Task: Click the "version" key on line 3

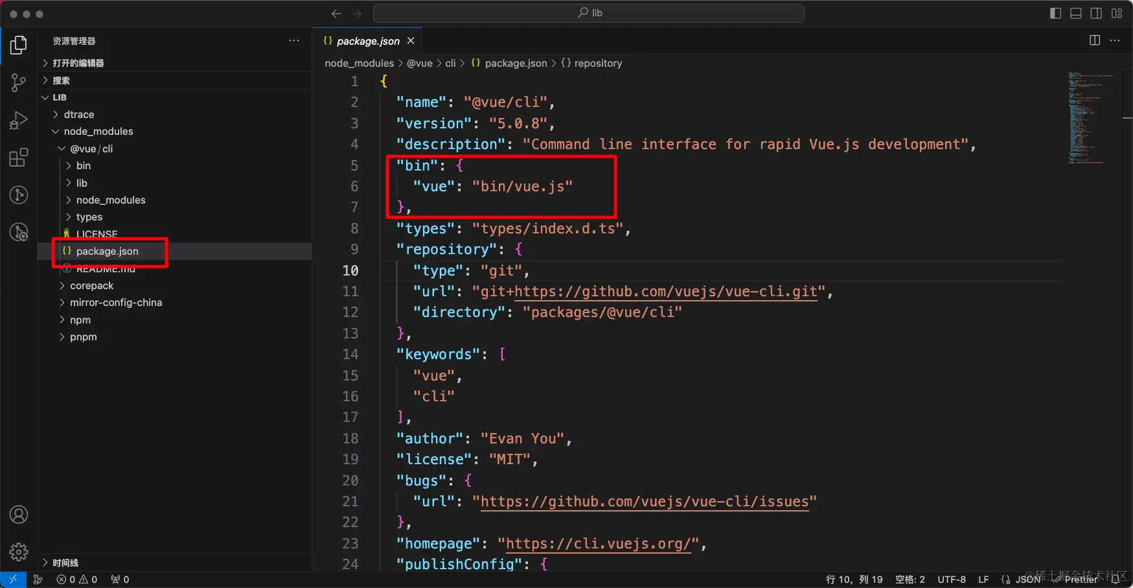Action: pyautogui.click(x=434, y=123)
